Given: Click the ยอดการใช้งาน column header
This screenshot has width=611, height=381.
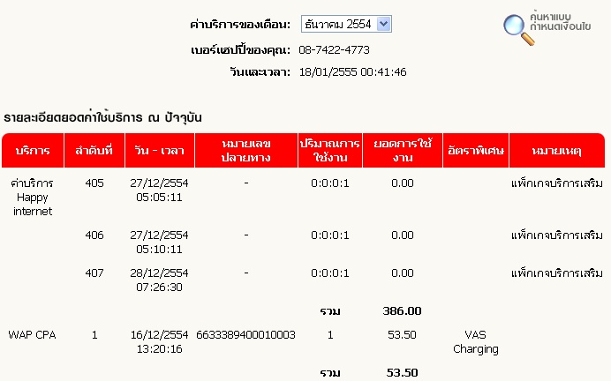Looking at the screenshot, I should point(403,151).
